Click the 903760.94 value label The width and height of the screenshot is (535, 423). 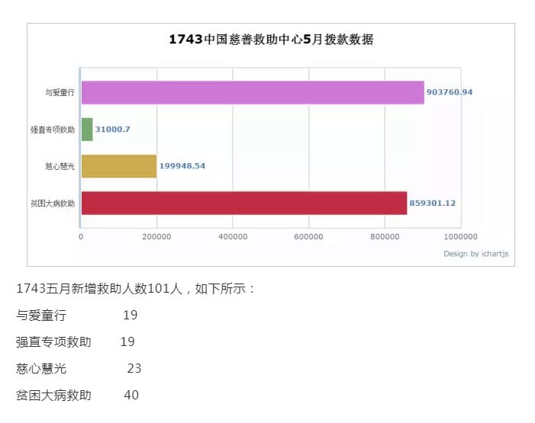click(x=450, y=92)
